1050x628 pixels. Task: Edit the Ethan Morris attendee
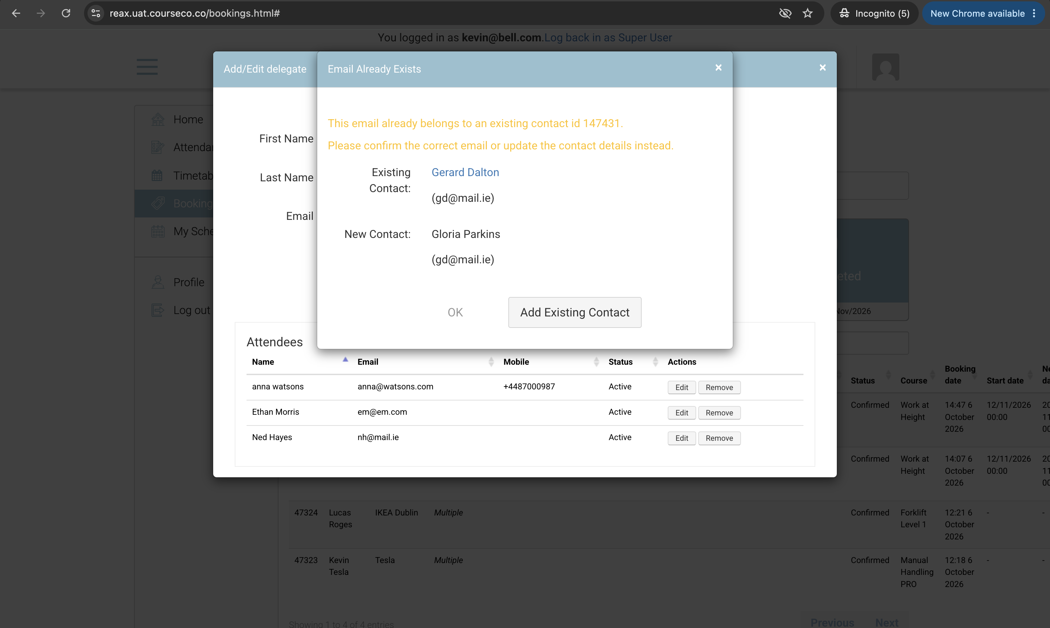(x=682, y=413)
